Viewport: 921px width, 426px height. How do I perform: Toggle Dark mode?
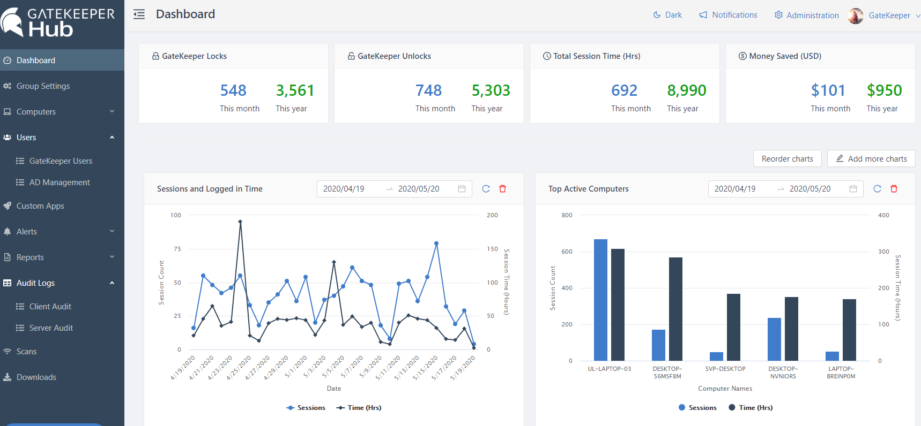coord(667,15)
